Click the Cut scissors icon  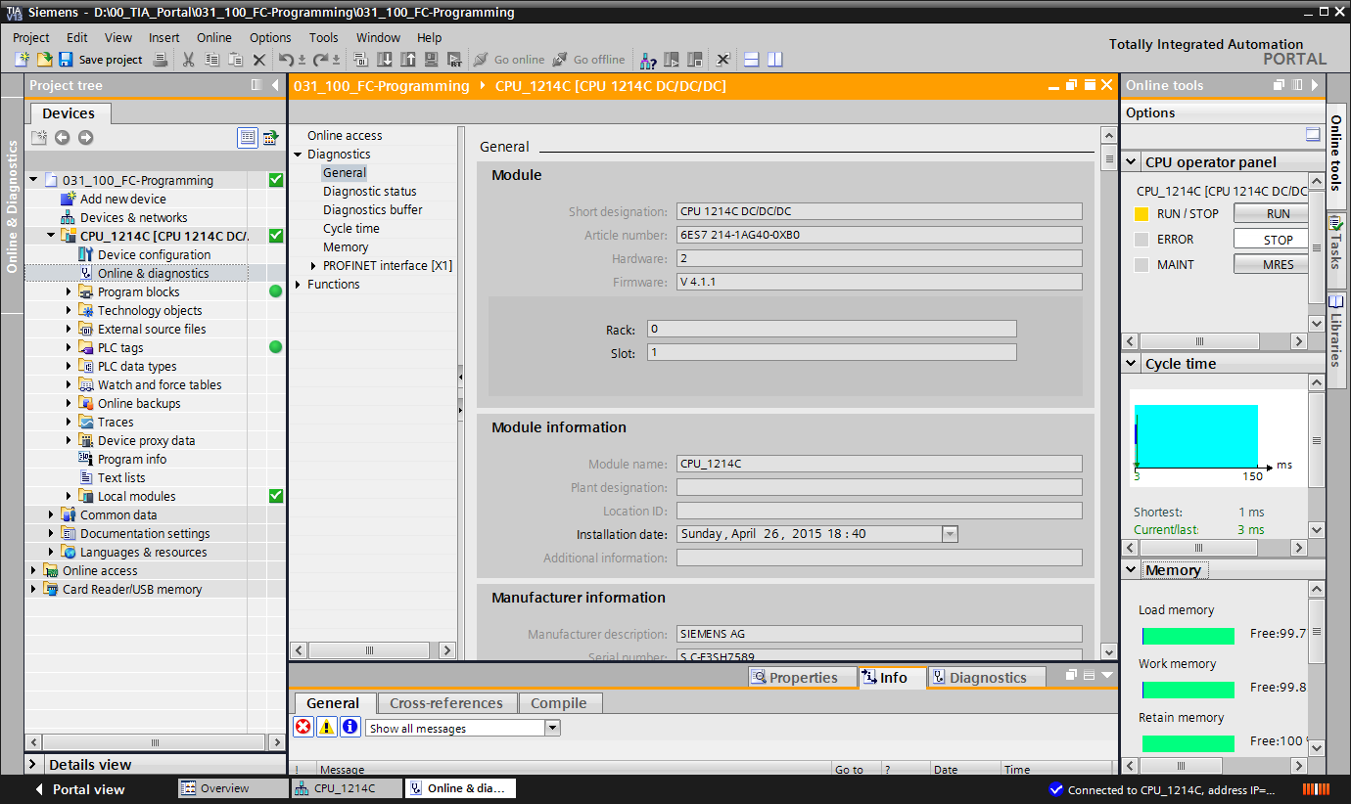189,60
